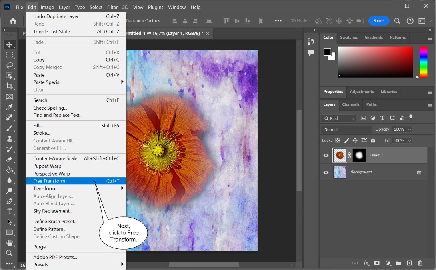
Task: Expand the Opacity value dropdown
Action: pyautogui.click(x=409, y=130)
